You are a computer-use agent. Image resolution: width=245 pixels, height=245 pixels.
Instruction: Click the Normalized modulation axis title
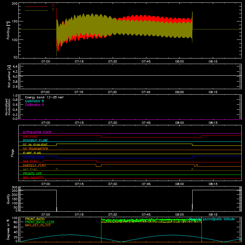click(x=8, y=107)
